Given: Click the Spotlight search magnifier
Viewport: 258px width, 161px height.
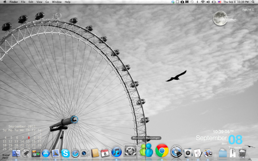Looking at the screenshot, I should (x=253, y=2).
